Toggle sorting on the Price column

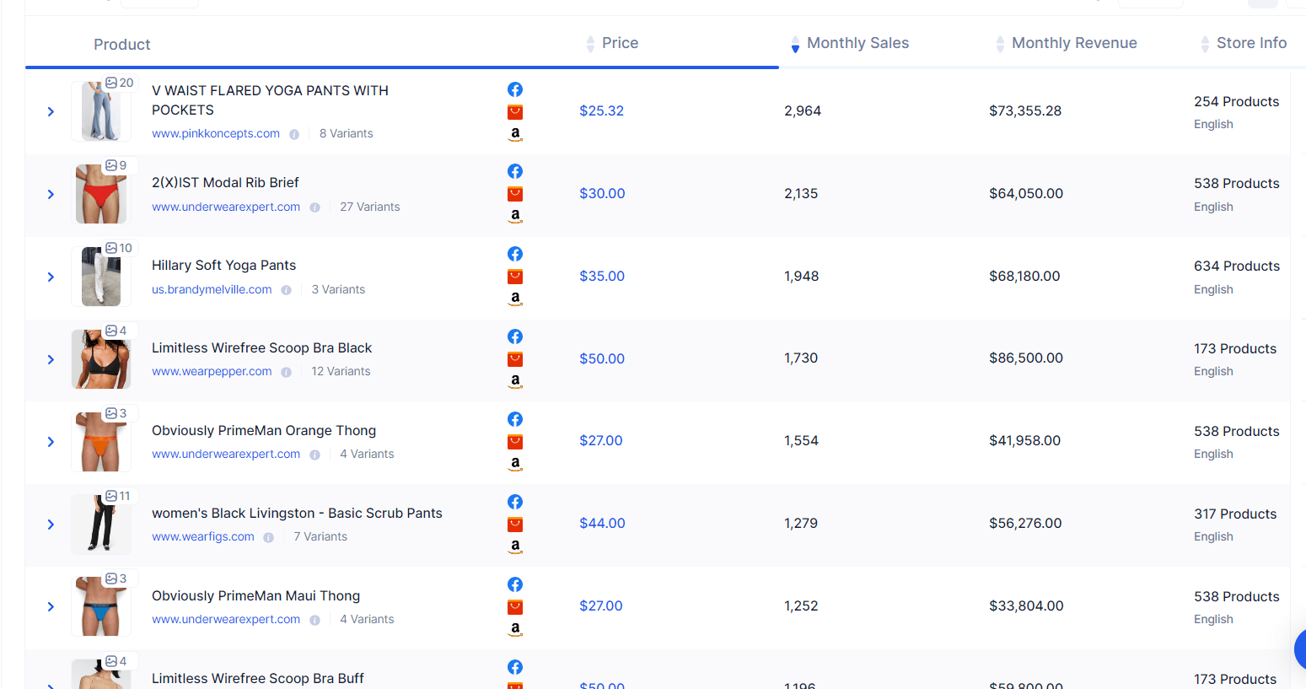589,43
